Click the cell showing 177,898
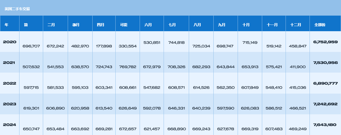The image size is (341, 135). pos(104,46)
